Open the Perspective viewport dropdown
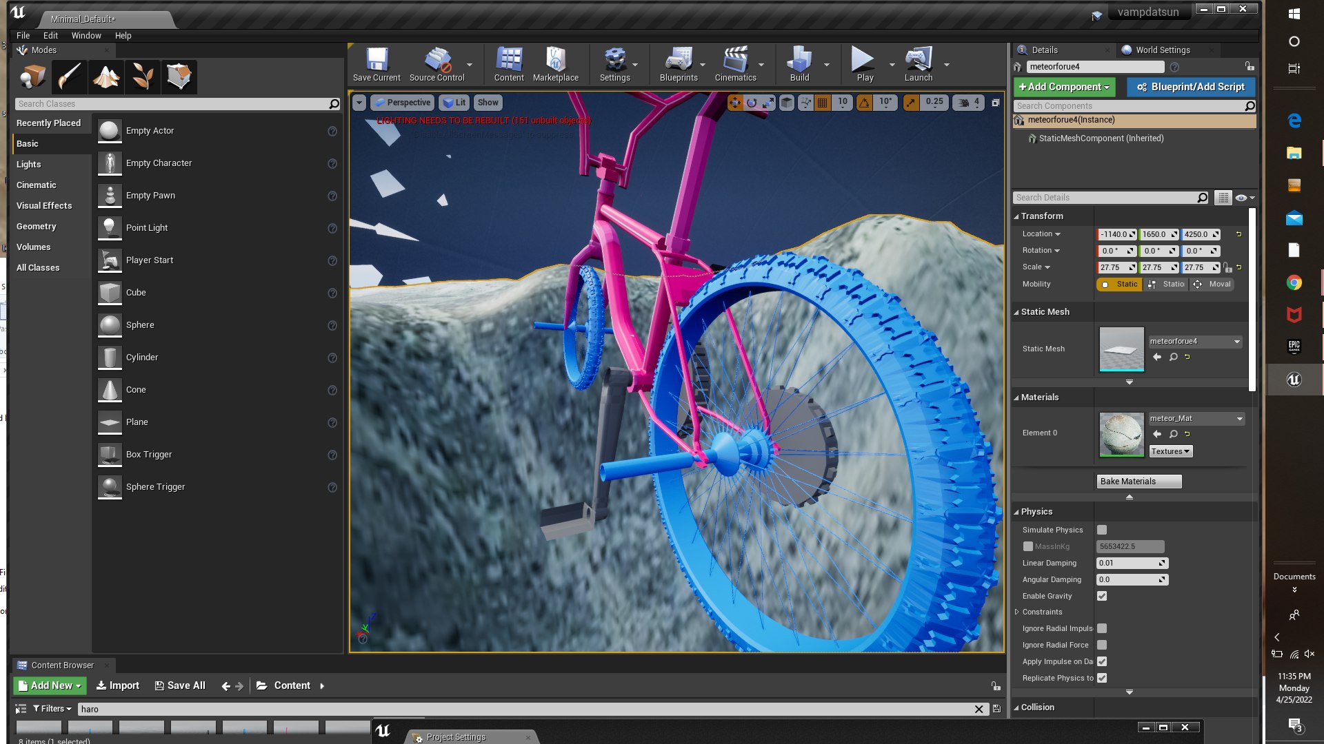 pos(403,103)
